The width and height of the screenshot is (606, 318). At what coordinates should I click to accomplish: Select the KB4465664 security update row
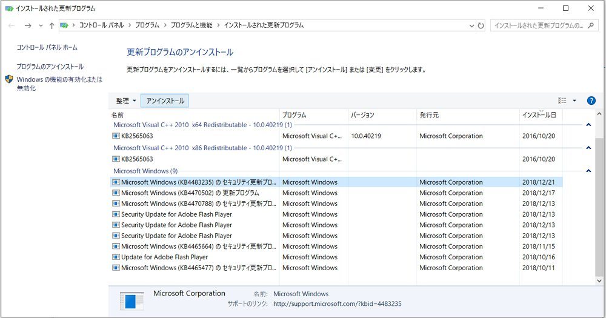(x=336, y=247)
